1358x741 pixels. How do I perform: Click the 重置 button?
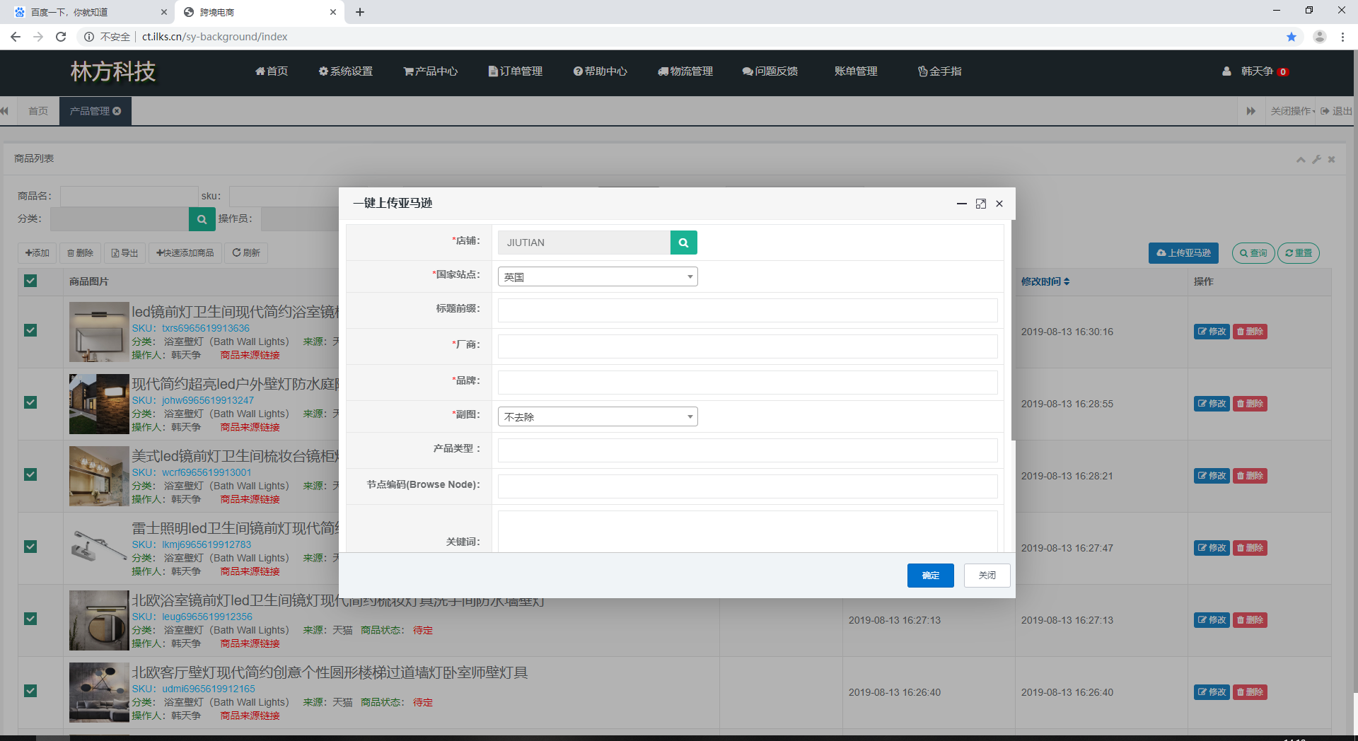click(1299, 253)
